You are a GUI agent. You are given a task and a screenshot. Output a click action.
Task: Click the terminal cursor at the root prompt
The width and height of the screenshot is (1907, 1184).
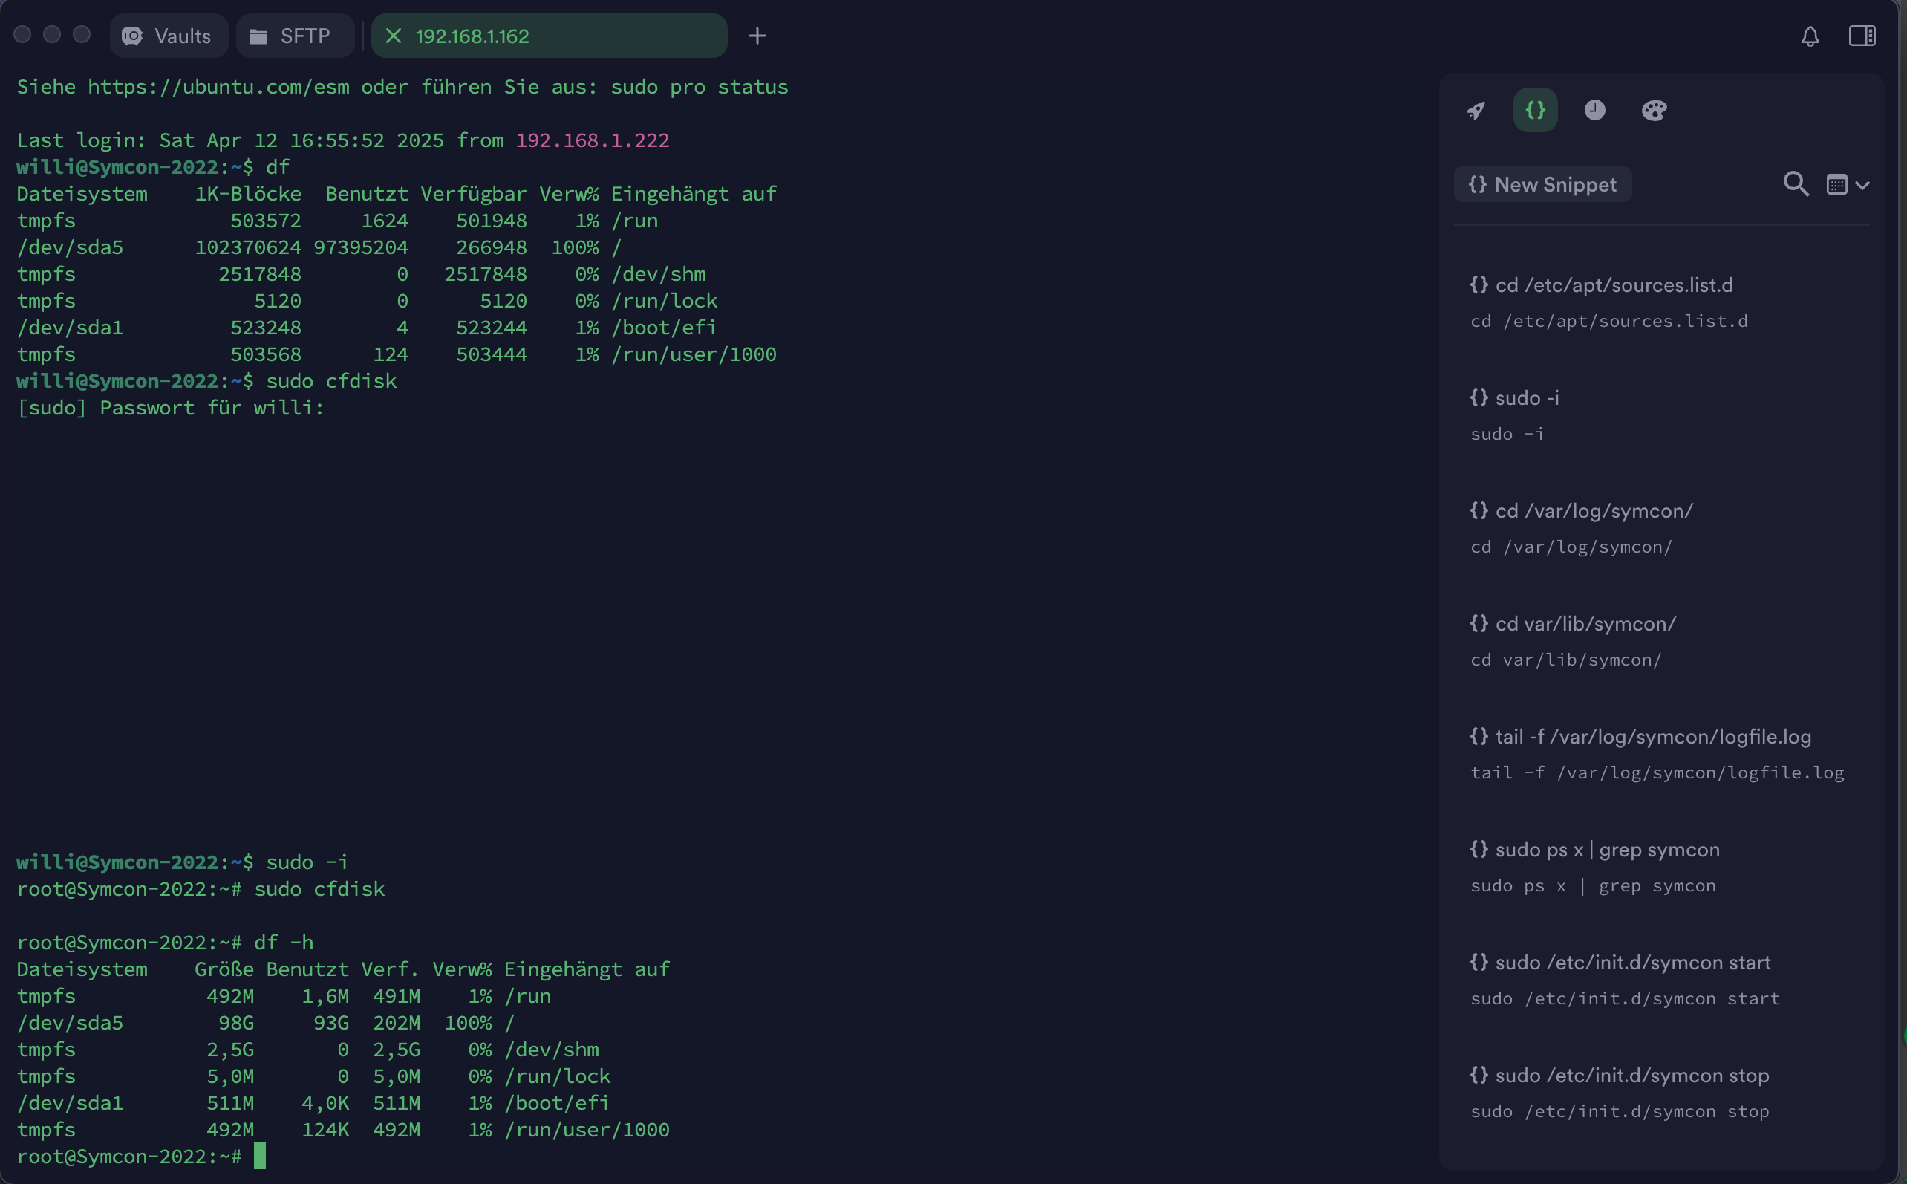pos(260,1156)
